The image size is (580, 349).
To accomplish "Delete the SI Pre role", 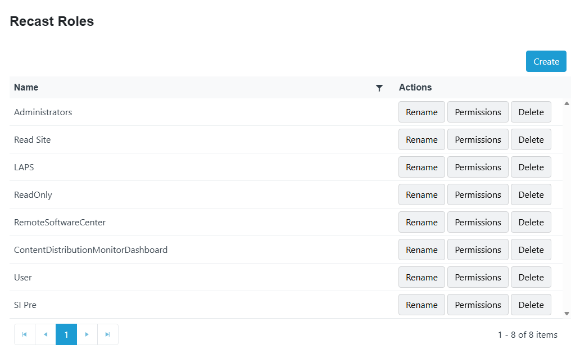I will pos(531,305).
